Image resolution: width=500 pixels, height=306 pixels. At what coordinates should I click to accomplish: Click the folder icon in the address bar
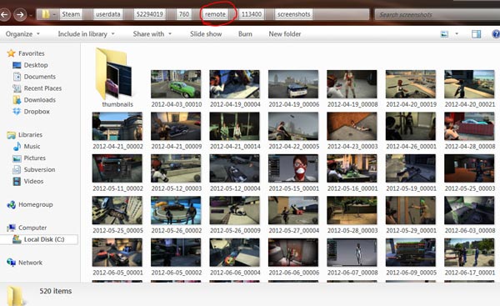tap(46, 14)
